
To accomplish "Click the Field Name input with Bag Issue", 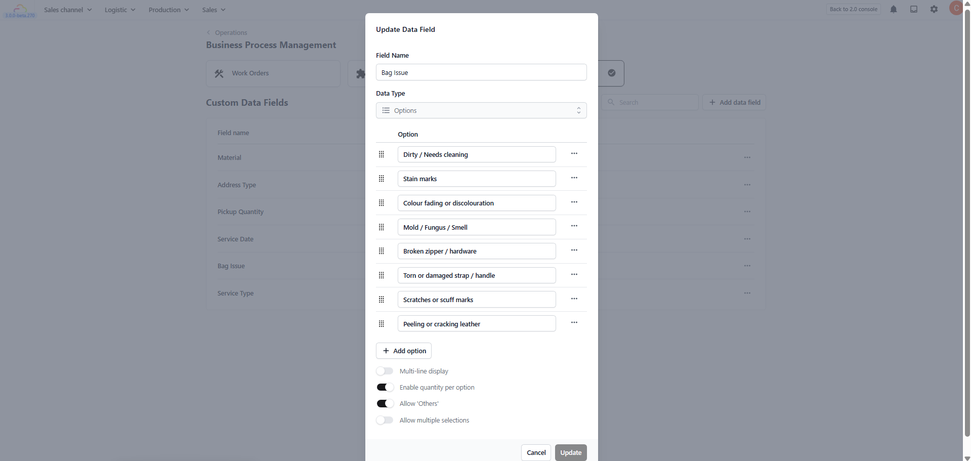I will [481, 72].
